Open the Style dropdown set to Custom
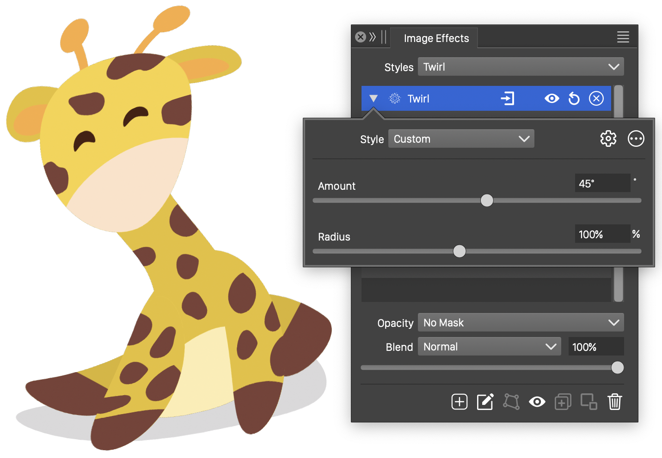662x458 pixels. point(461,139)
